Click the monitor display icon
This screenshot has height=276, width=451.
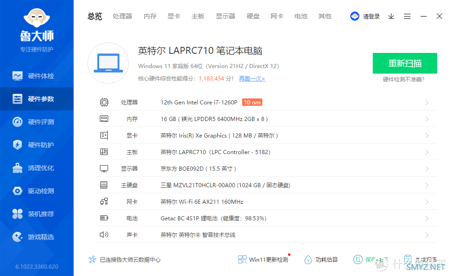[104, 168]
